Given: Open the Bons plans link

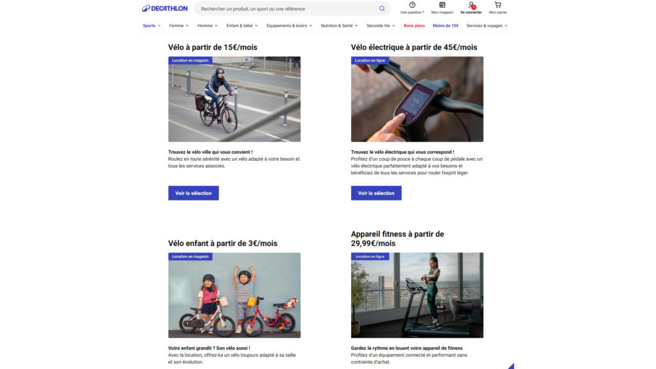Looking at the screenshot, I should [x=414, y=26].
